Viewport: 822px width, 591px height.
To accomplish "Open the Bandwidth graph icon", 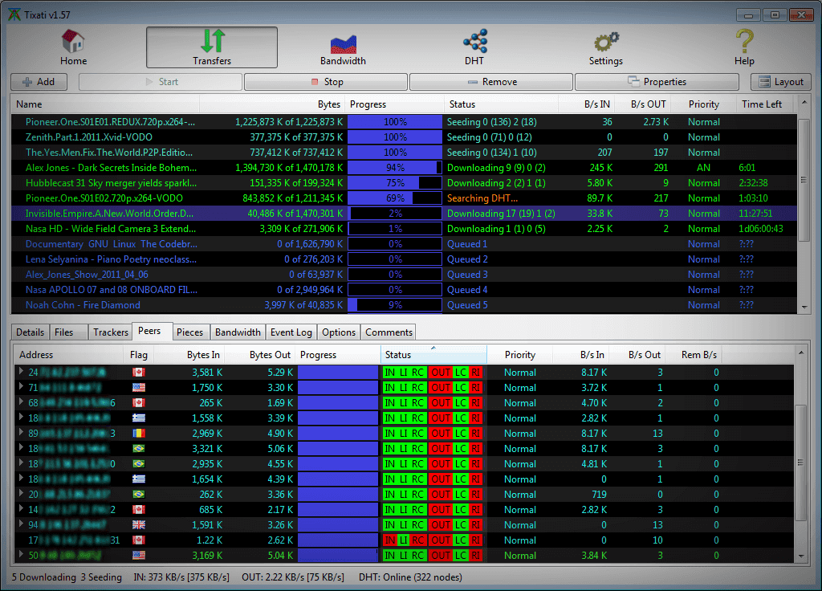I will click(344, 44).
